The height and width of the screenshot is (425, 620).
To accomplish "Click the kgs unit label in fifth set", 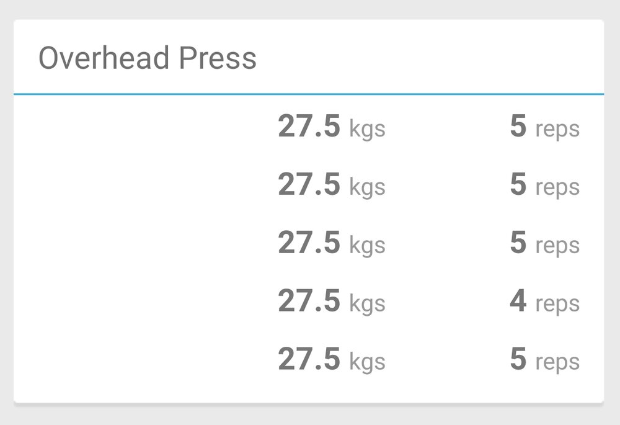I will coord(367,362).
